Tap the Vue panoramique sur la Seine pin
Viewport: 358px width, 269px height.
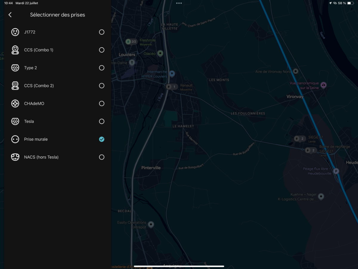click(323, 85)
